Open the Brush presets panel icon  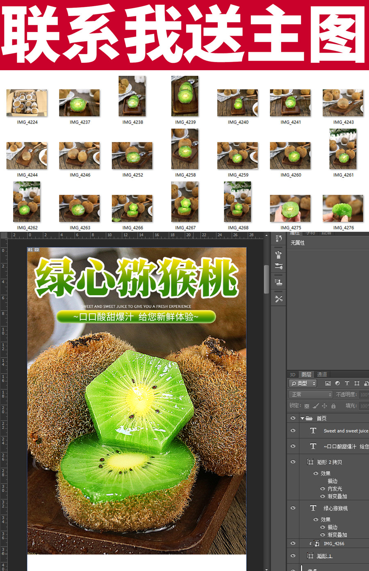pyautogui.click(x=279, y=255)
